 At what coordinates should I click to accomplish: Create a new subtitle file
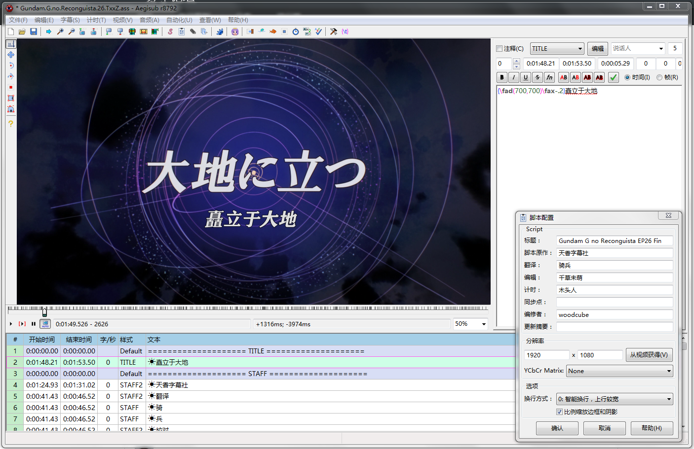tap(11, 32)
